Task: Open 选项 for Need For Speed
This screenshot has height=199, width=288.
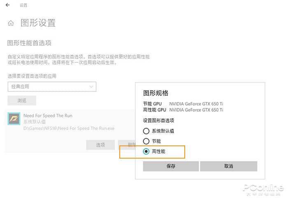Action: click(x=100, y=145)
